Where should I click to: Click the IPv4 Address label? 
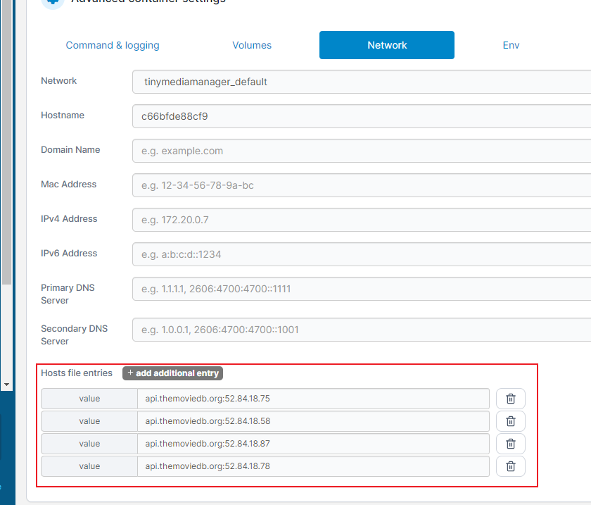click(x=69, y=218)
